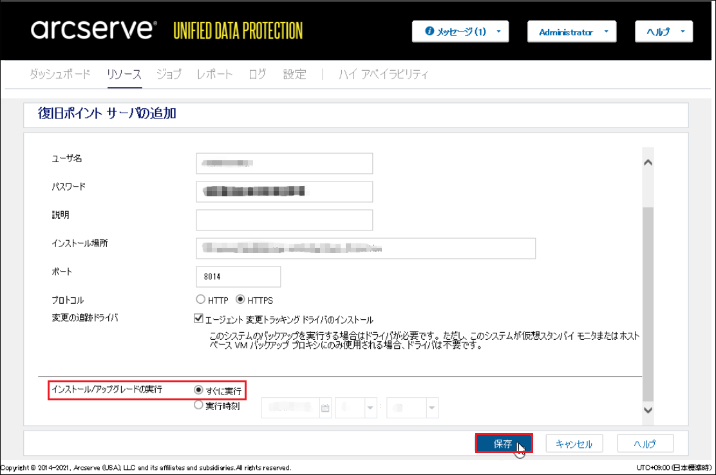Open the Administrator user menu
716x475 pixels.
(572, 32)
